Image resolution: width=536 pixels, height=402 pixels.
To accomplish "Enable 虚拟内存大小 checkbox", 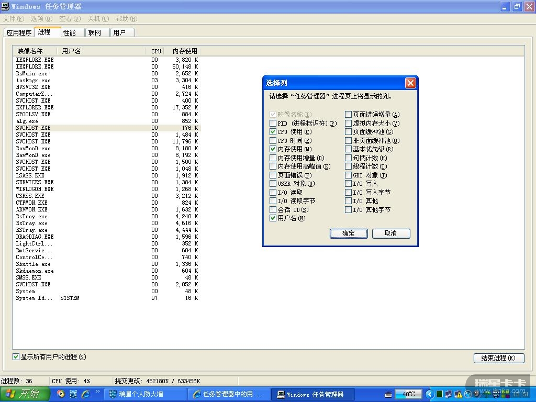I will pyautogui.click(x=348, y=124).
